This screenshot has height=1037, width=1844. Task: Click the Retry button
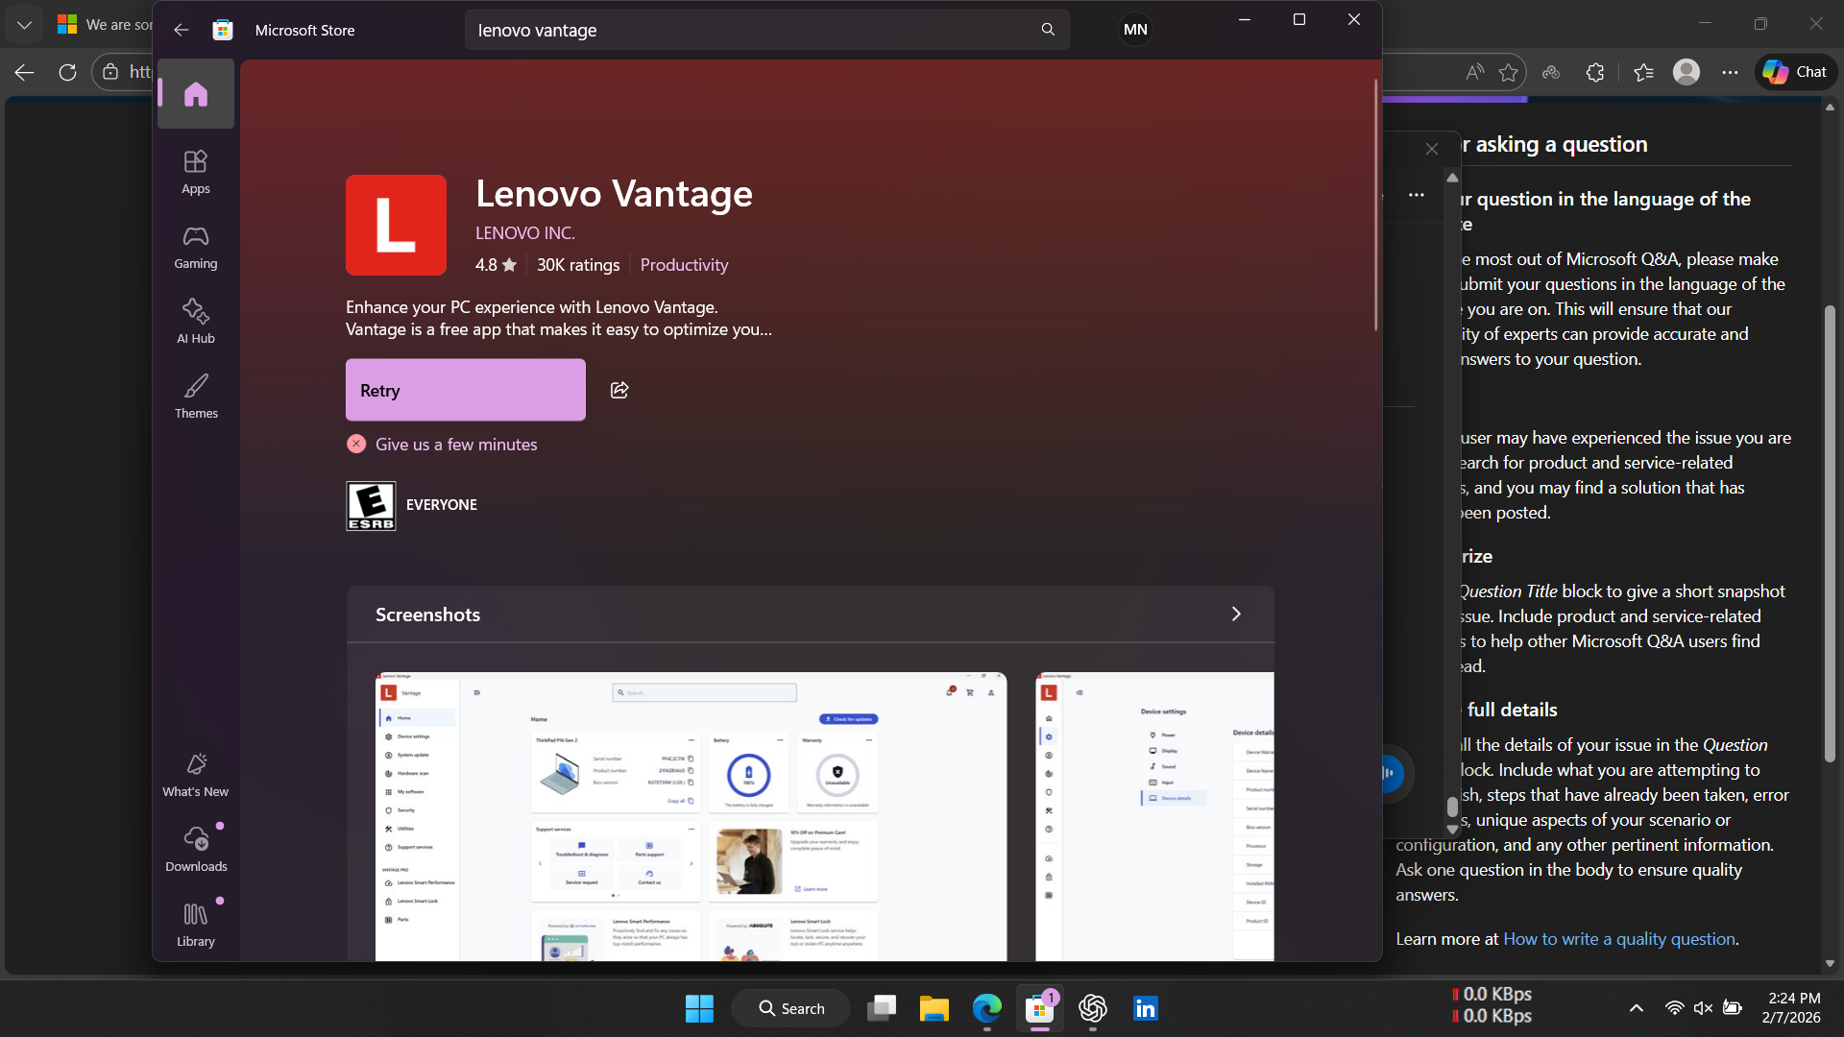[465, 390]
